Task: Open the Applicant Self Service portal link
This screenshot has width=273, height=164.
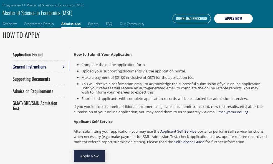Action: (x=178, y=132)
